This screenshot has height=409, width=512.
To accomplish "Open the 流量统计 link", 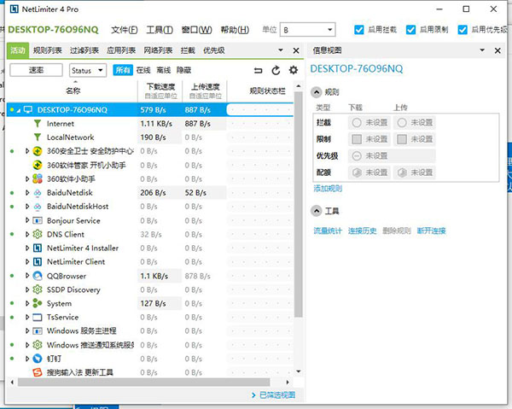I will (328, 231).
